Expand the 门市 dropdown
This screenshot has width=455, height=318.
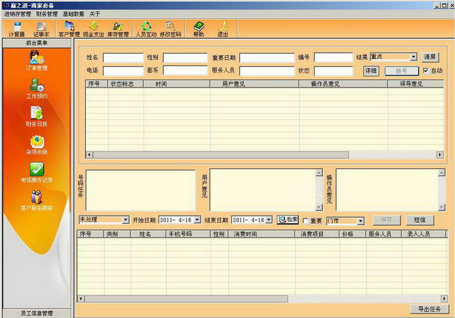coord(360,221)
